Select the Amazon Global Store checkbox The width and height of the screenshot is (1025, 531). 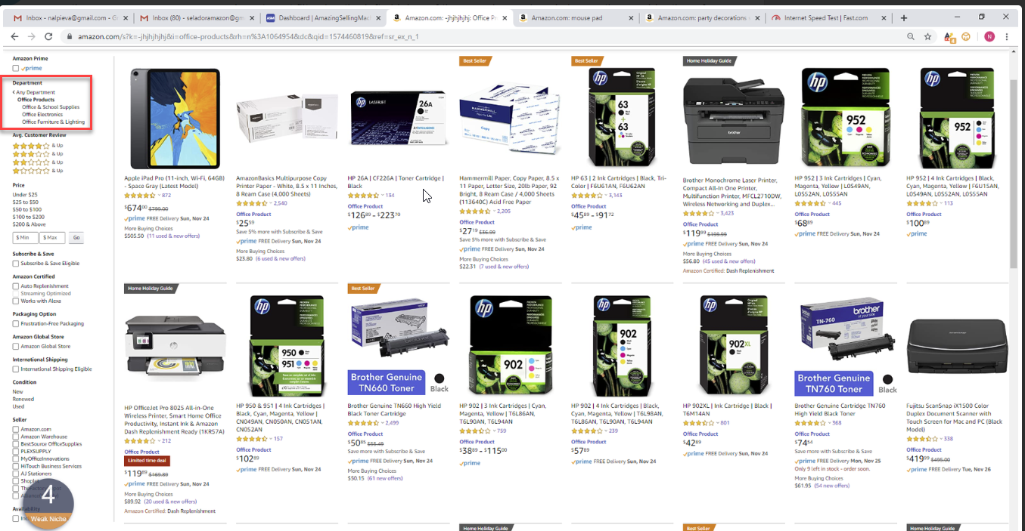(16, 346)
